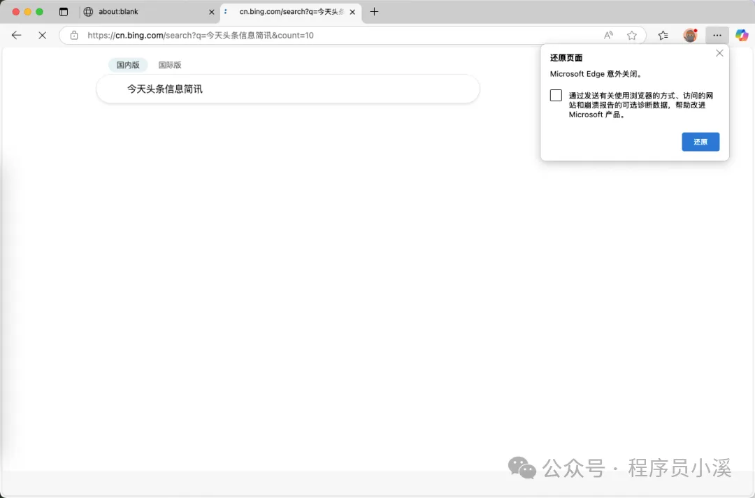Image resolution: width=755 pixels, height=498 pixels.
Task: Dismiss the restore pages dialog
Action: tap(719, 53)
